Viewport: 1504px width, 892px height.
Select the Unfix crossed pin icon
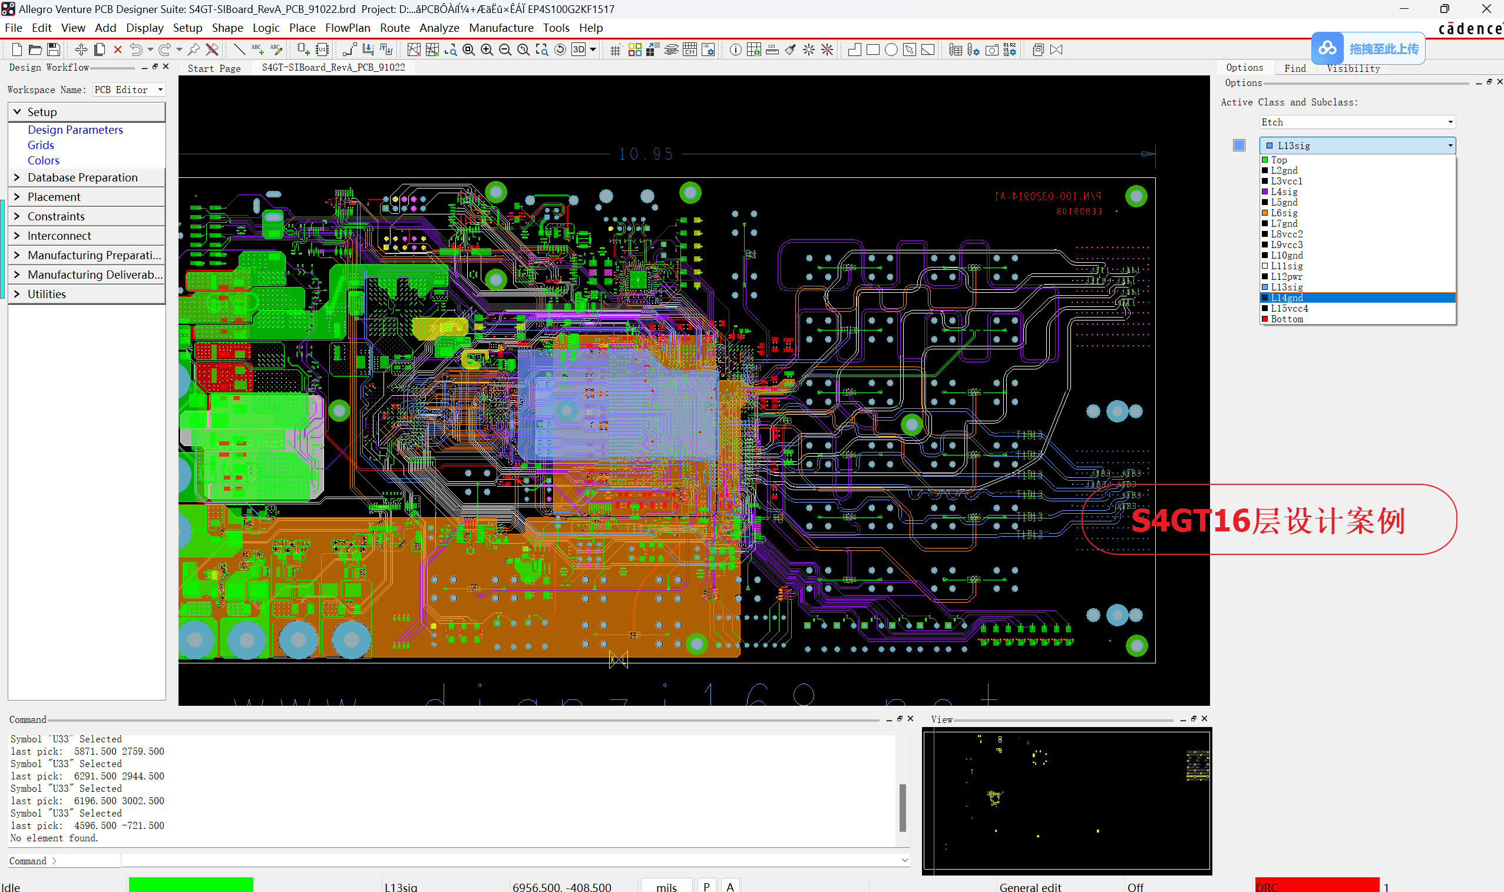point(211,50)
